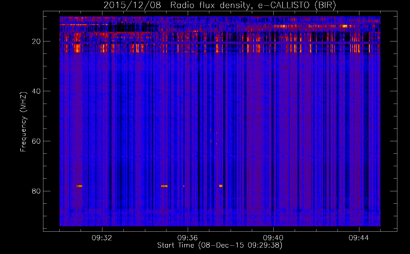410x254 pixels.
Task: Click the 09:32 time tick label
Action: coord(102,238)
